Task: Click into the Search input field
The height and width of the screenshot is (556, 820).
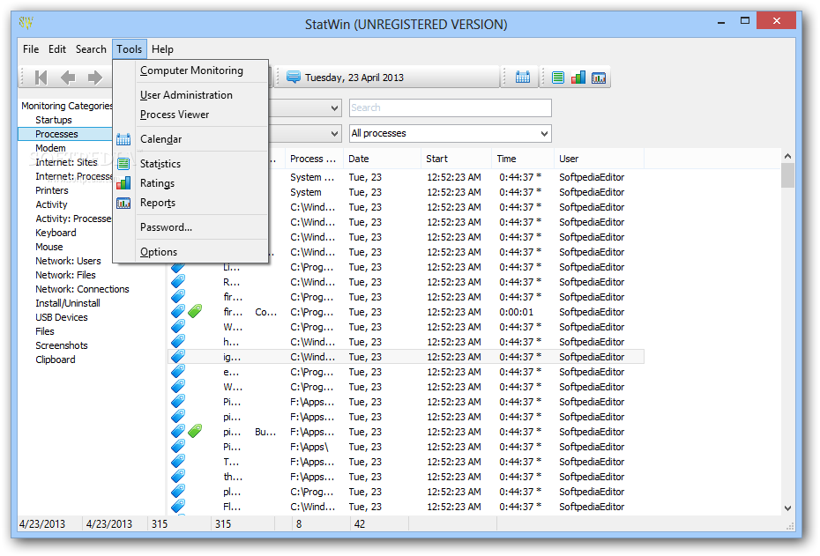Action: click(451, 107)
